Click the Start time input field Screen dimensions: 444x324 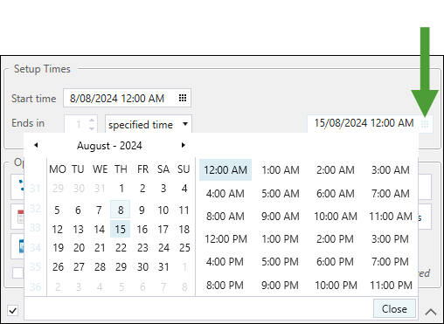[x=127, y=98]
